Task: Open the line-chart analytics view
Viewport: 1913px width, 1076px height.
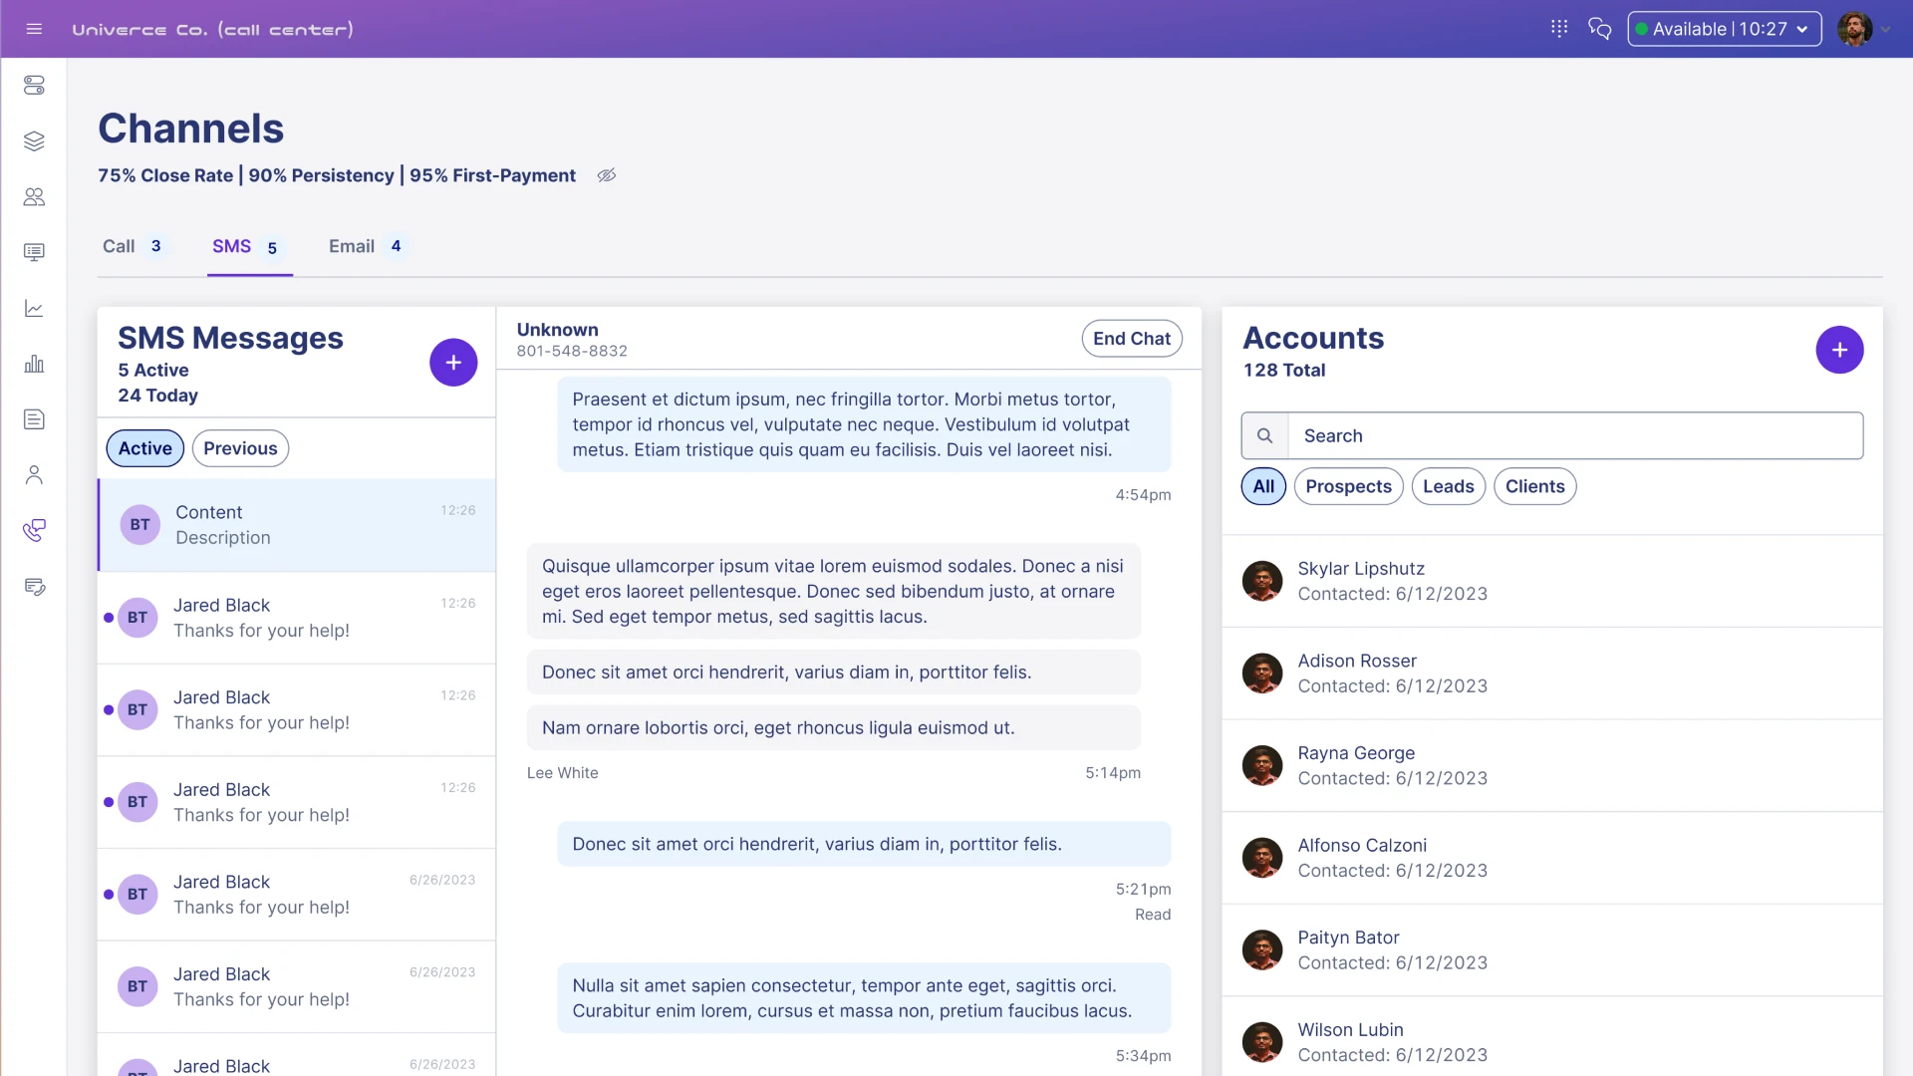Action: (x=35, y=308)
